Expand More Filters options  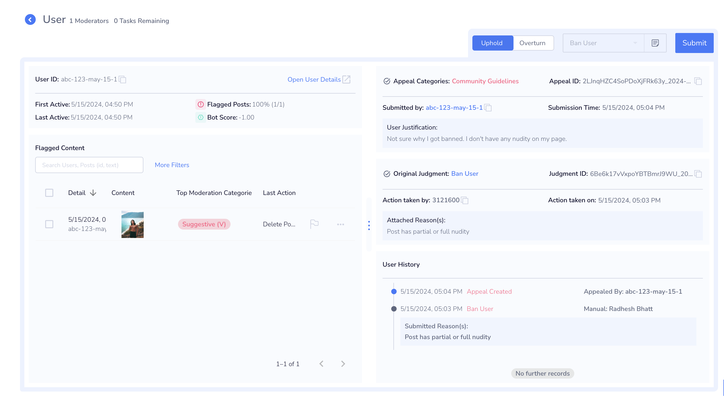[x=172, y=165]
